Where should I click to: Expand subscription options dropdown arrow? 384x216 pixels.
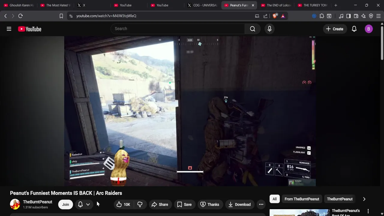pyautogui.click(x=88, y=205)
